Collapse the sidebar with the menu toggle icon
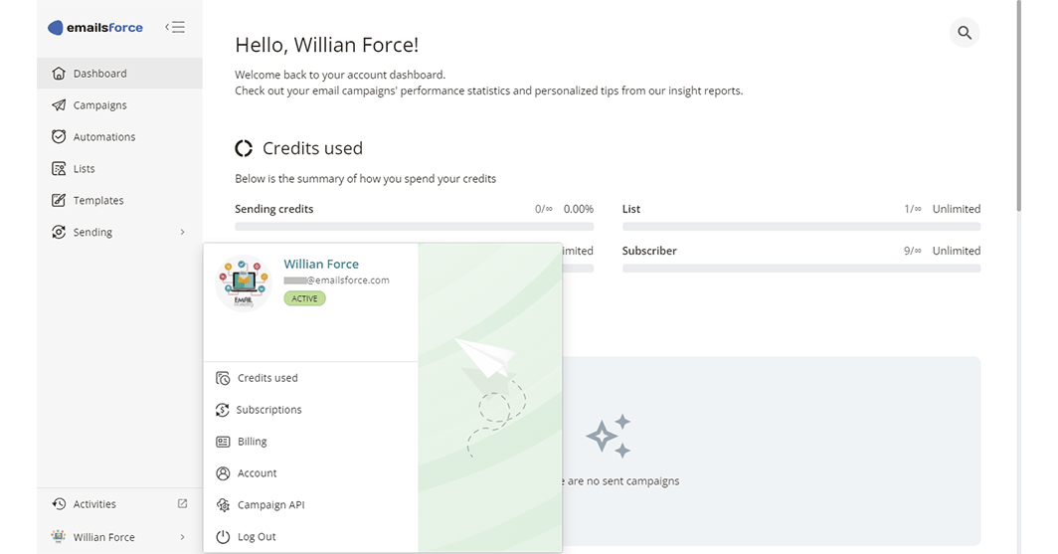This screenshot has width=1058, height=554. point(175,28)
